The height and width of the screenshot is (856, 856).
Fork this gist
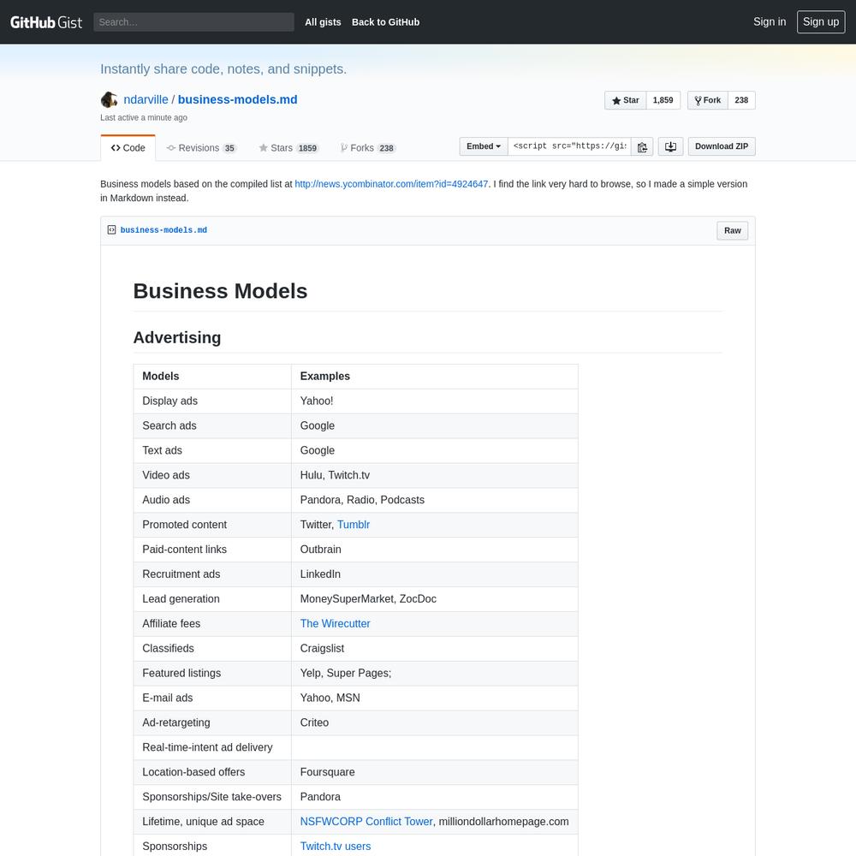708,100
